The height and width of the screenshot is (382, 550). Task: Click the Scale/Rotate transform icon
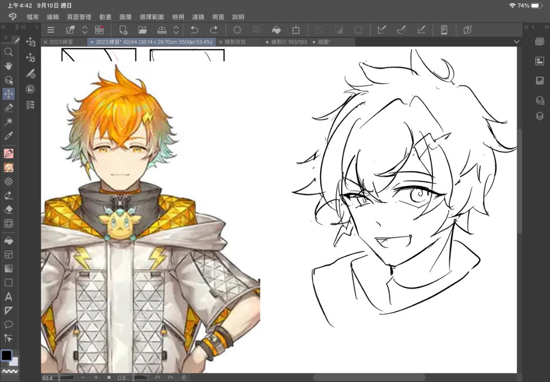point(296,30)
